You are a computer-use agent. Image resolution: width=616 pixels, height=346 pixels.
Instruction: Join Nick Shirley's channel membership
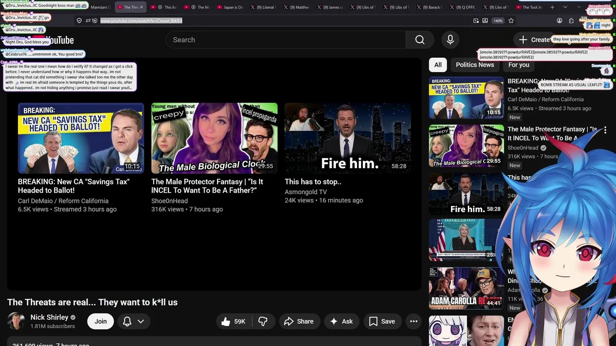(101, 321)
